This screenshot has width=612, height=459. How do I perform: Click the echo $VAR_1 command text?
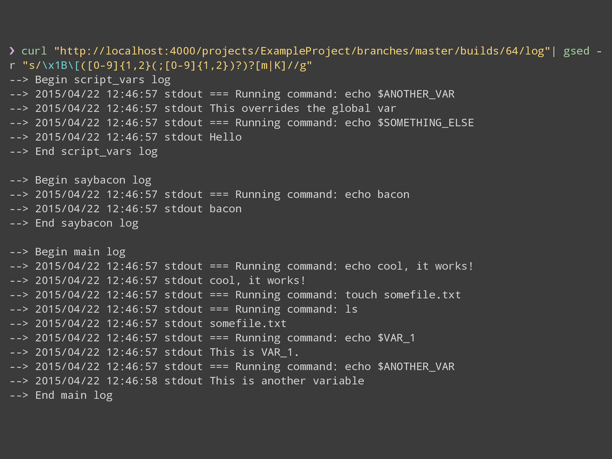click(x=380, y=338)
